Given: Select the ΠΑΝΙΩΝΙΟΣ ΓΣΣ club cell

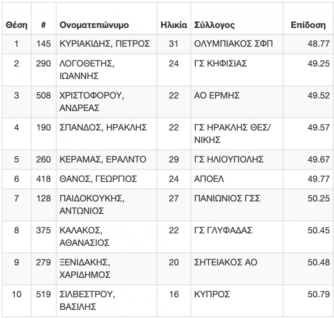Looking at the screenshot, I should point(227,199).
